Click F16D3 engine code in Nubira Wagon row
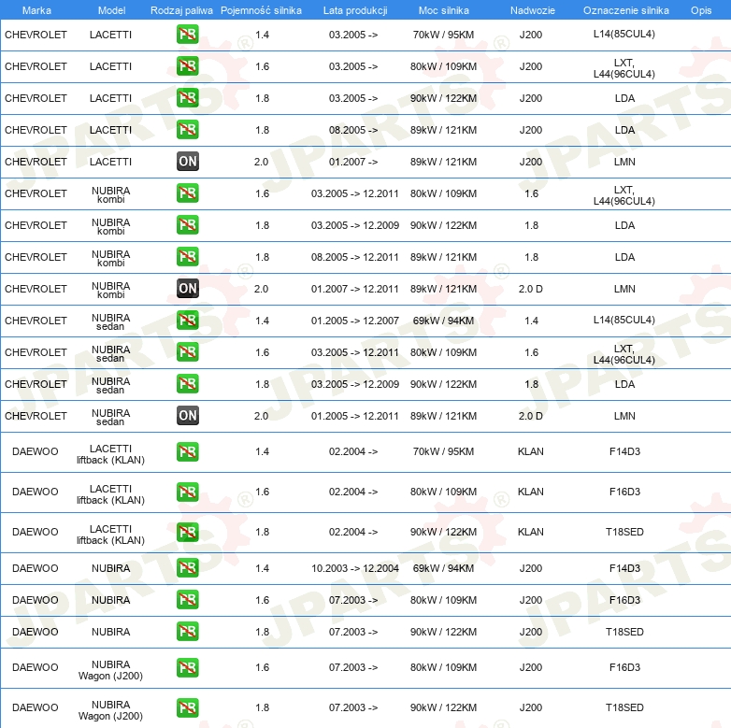This screenshot has height=728, width=731. (x=624, y=667)
